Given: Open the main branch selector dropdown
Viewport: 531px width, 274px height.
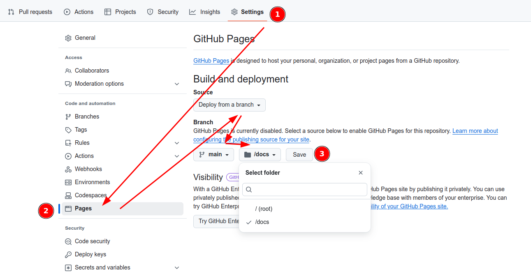Looking at the screenshot, I should coord(213,155).
